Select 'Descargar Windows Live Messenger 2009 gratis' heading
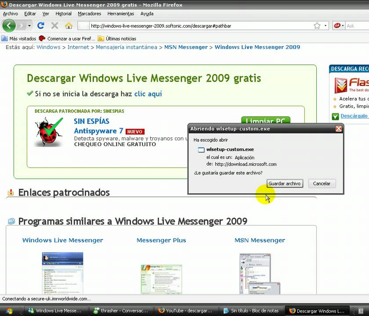This screenshot has width=369, height=316. [144, 78]
